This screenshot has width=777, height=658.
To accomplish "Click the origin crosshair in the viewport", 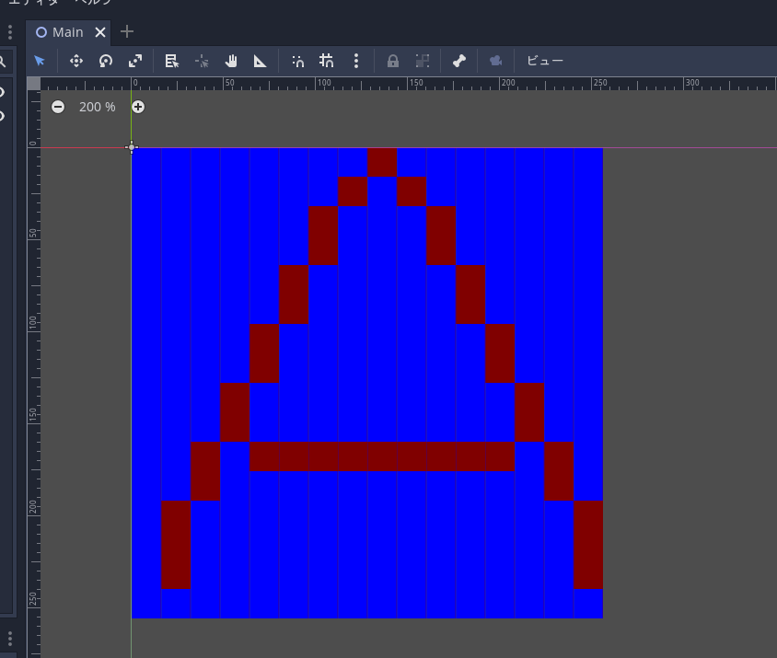I will tap(132, 147).
